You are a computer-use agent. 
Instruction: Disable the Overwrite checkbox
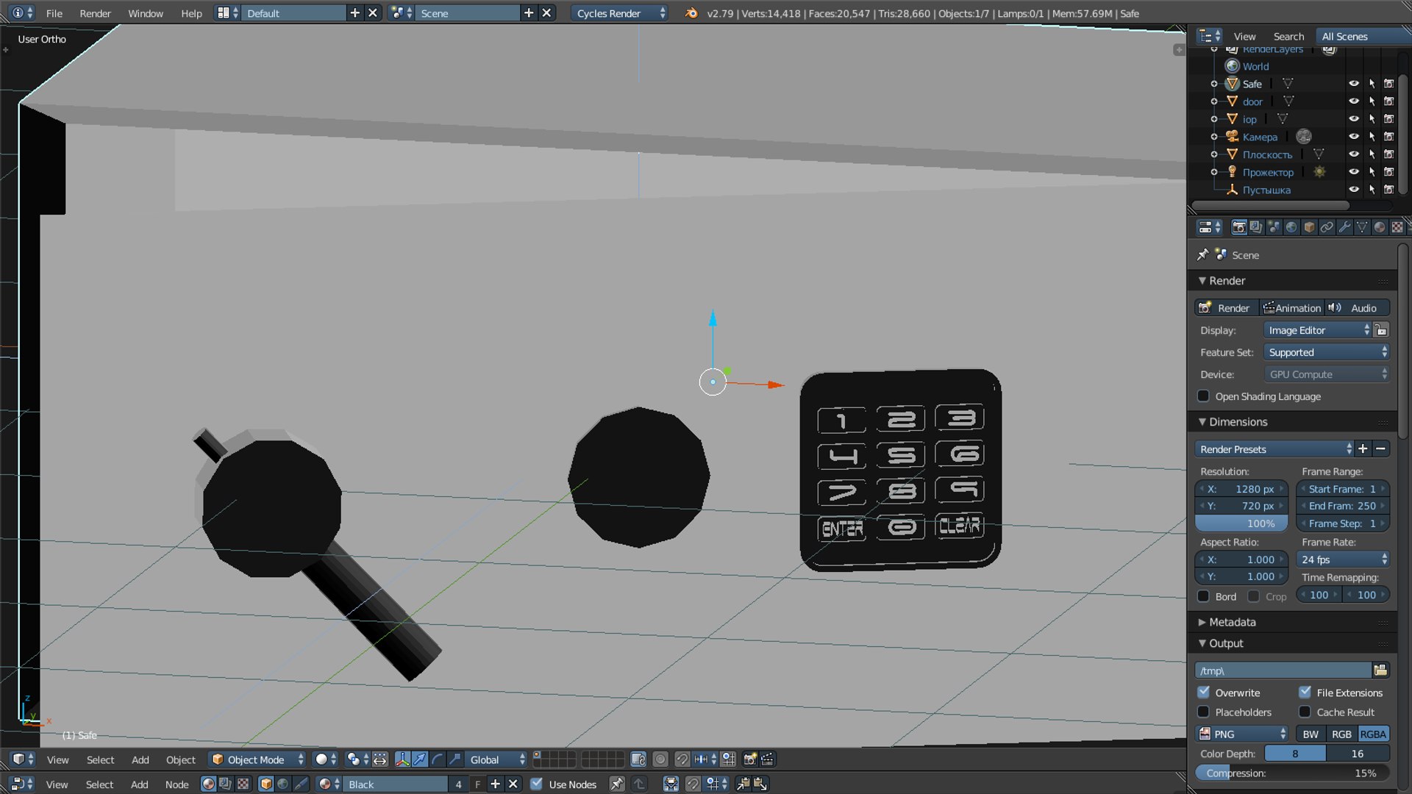[1204, 692]
